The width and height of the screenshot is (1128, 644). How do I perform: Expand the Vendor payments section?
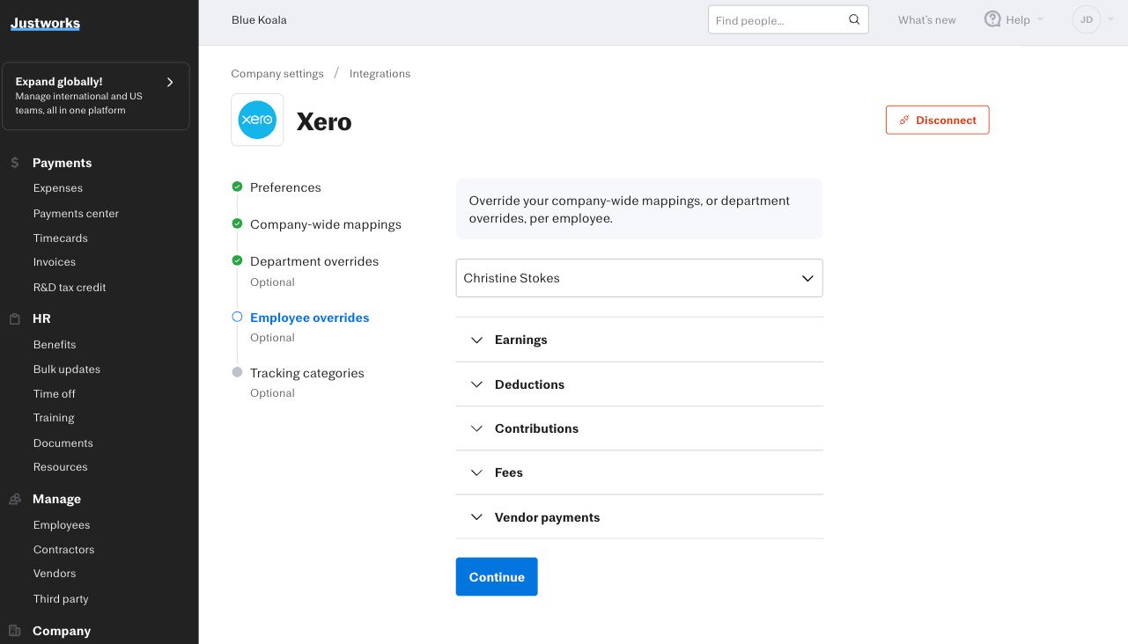pyautogui.click(x=547, y=517)
